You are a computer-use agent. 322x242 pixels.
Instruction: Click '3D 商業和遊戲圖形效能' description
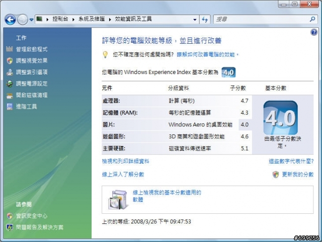pyautogui.click(x=197, y=137)
